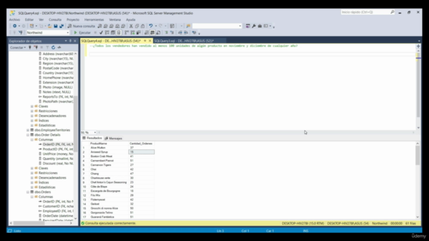Click the navigate back arrow icon
This screenshot has width=429, height=241.
[x=15, y=26]
